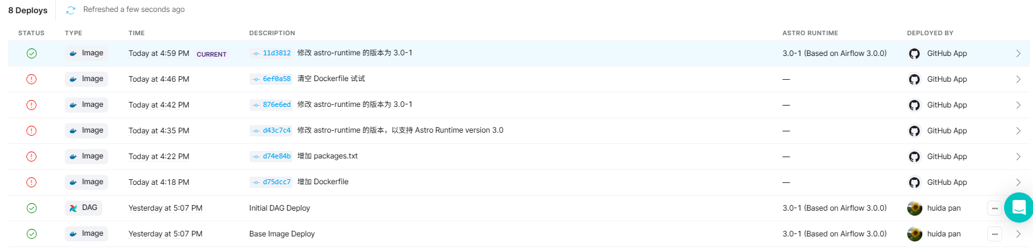Open more options menu for Base Image Deploy
The image size is (1033, 249).
(995, 234)
